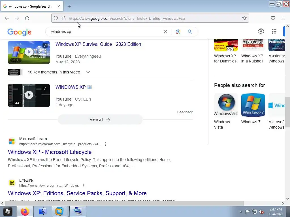
Task: Click the www.lifewire.com breadcrumb URL
Action: pos(49,186)
